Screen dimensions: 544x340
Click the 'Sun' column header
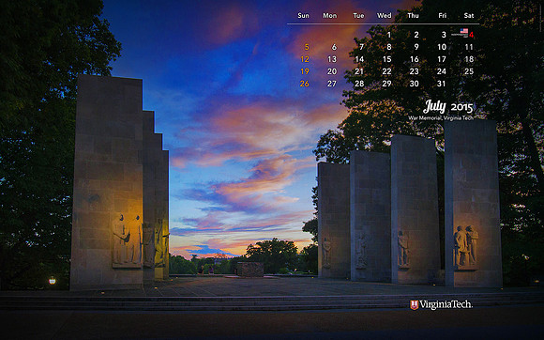coord(303,16)
